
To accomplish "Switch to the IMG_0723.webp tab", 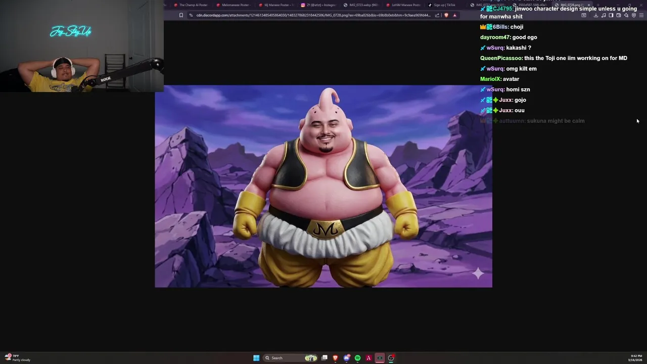I will (x=361, y=5).
